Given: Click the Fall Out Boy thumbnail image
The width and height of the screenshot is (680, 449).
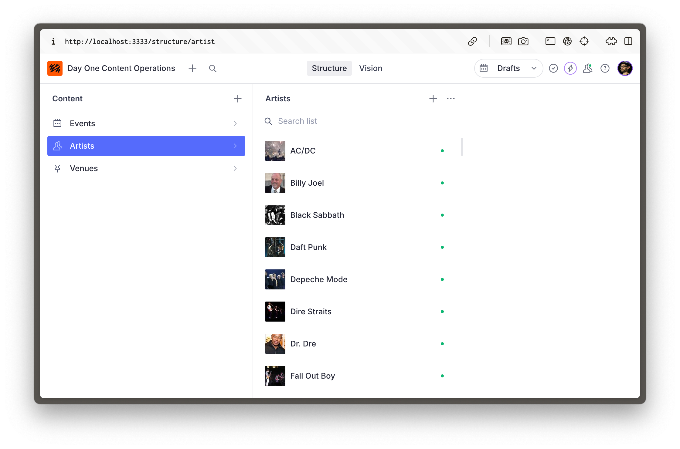Looking at the screenshot, I should (275, 376).
